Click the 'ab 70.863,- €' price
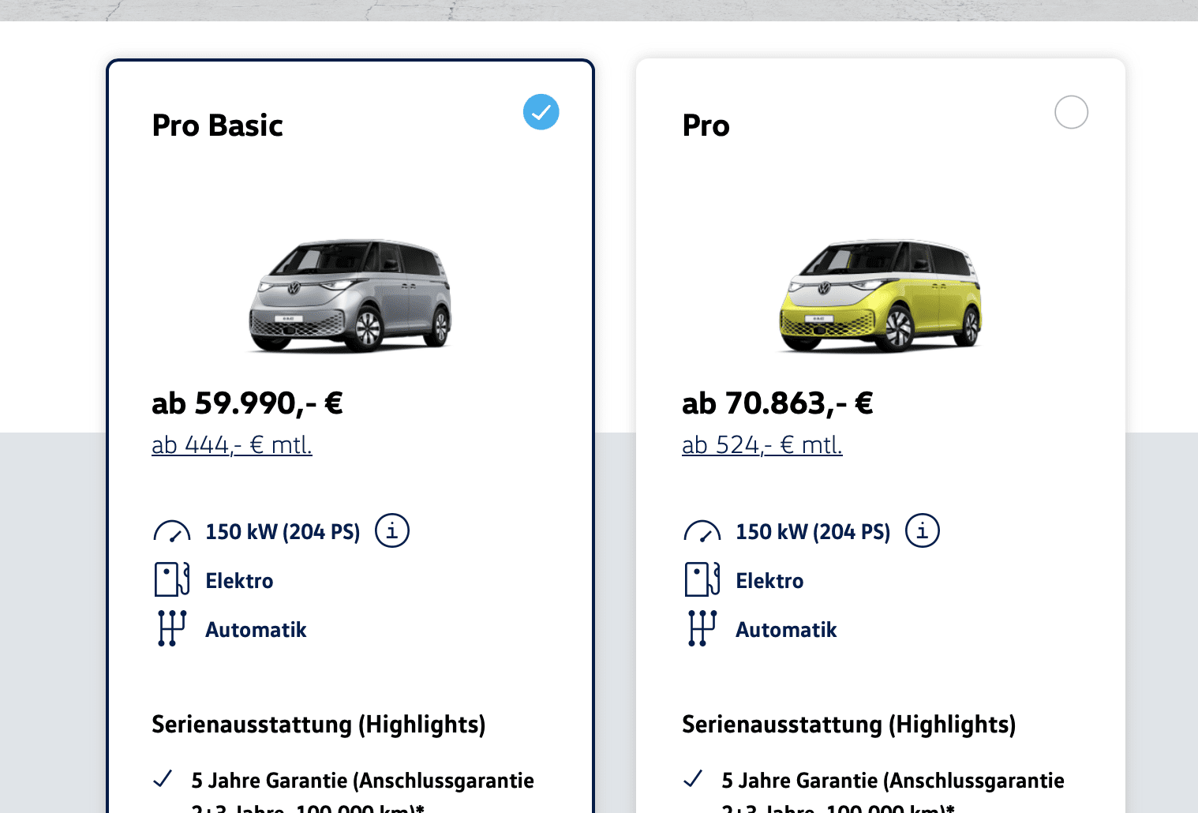 click(x=777, y=403)
